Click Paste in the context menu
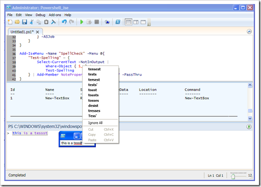The height and width of the screenshot is (187, 261). (101, 140)
